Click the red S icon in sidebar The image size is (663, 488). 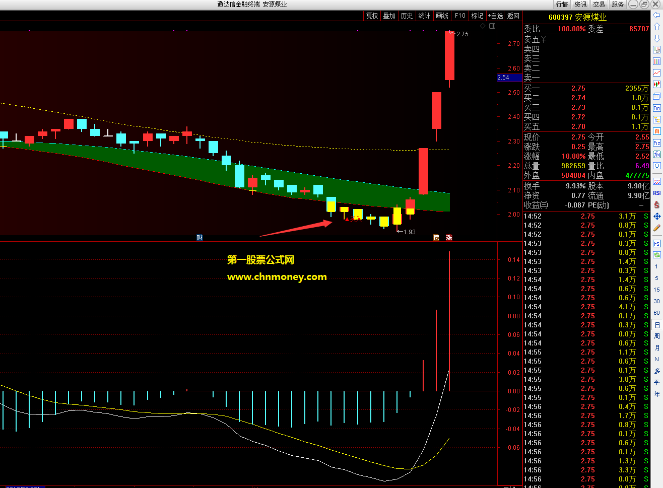click(x=657, y=204)
